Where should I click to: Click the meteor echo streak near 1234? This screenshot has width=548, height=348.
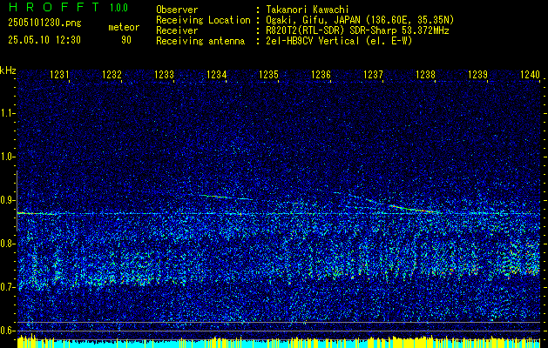pos(226,197)
